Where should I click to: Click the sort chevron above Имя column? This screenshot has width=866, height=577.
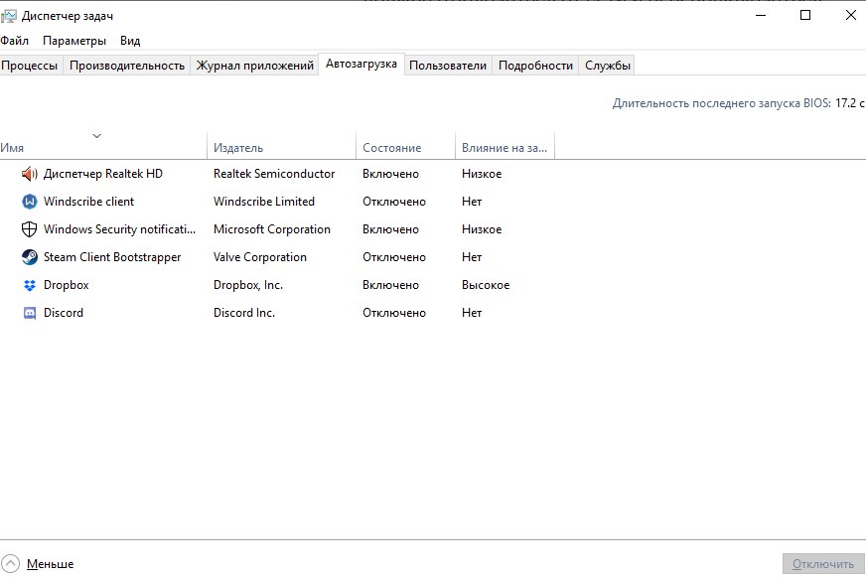click(96, 136)
